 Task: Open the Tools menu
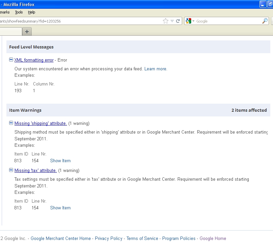[x=19, y=12]
